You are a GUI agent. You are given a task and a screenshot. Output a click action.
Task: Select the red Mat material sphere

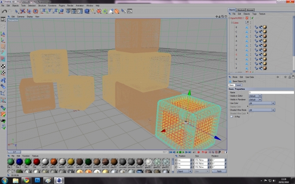36,162
